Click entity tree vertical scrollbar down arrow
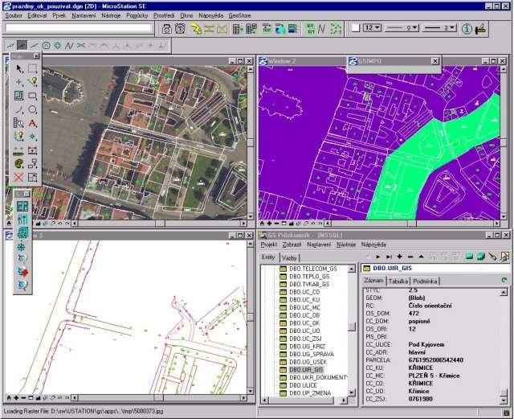 click(352, 392)
